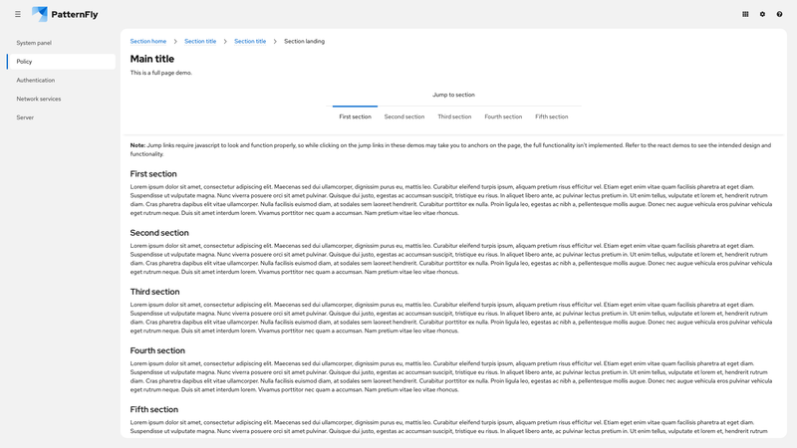The image size is (797, 448).
Task: Follow the Section home breadcrumb link
Action: (147, 41)
